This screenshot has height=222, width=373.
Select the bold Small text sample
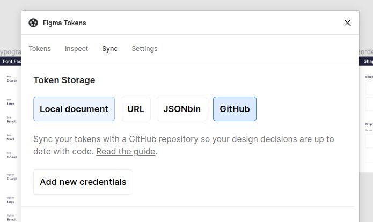click(x=11, y=138)
